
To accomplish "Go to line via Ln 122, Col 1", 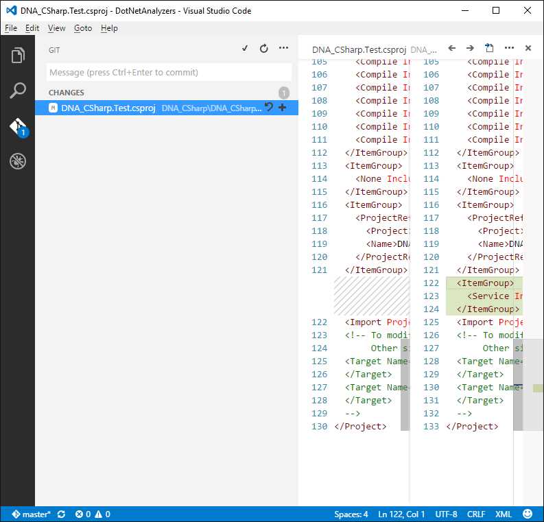I will [401, 514].
